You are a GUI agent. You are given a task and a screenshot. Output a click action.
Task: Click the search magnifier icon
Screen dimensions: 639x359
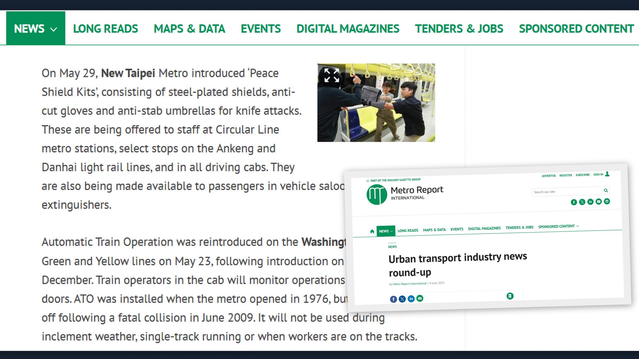606,190
